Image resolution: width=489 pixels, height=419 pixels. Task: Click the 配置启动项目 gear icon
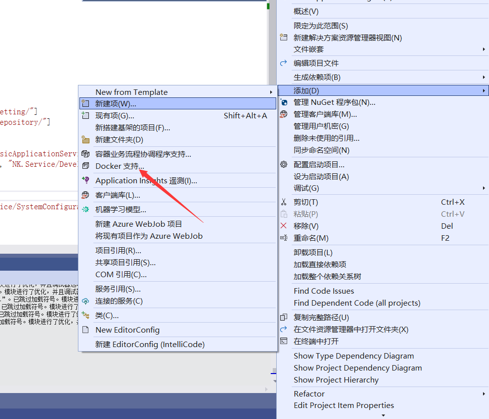click(284, 164)
